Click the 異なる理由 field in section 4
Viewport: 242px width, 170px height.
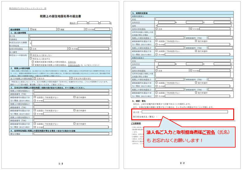click(x=71, y=134)
